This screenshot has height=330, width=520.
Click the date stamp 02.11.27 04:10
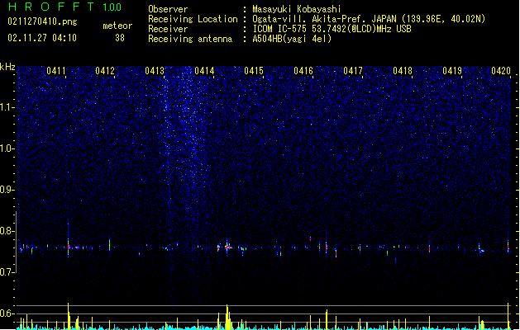pyautogui.click(x=42, y=38)
